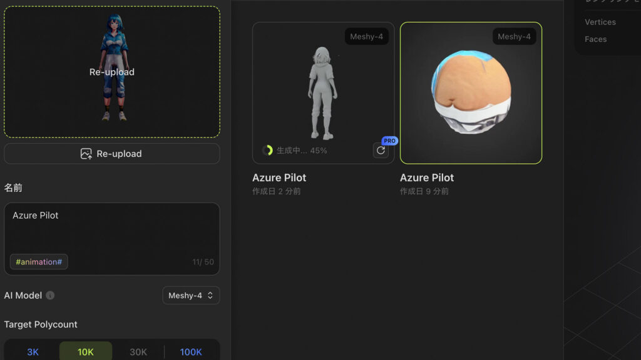Click Azure Pilot title created 2 minutes ago
The height and width of the screenshot is (360, 641).
(279, 177)
